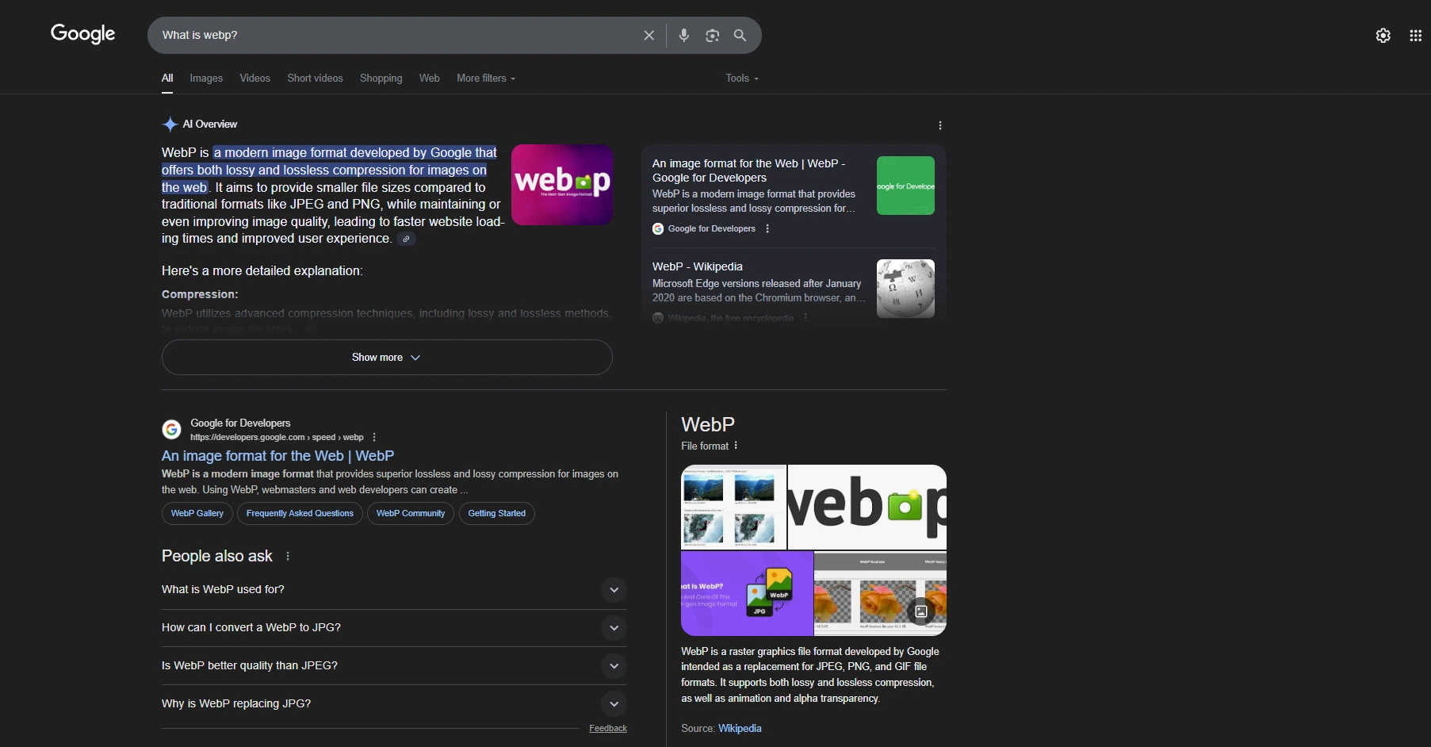The width and height of the screenshot is (1431, 747).
Task: Open the More filters dropdown
Action: [485, 79]
